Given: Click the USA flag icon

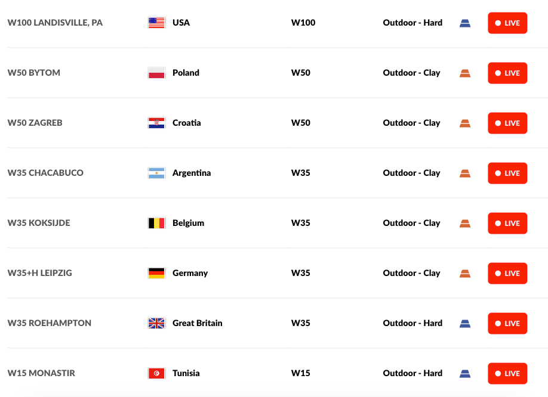Looking at the screenshot, I should (x=156, y=23).
